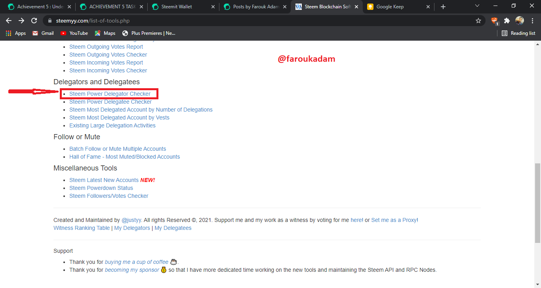Close the Achievement 5 : Unde tab
The height and width of the screenshot is (288, 541).
pos(69,7)
